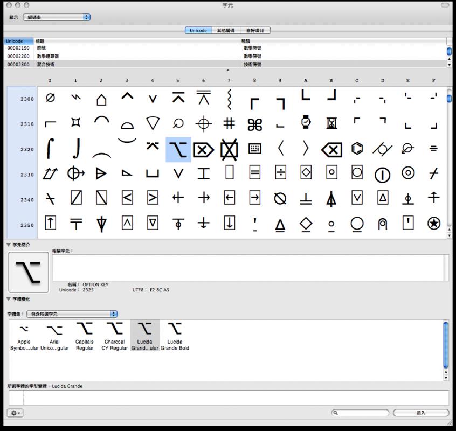Collapse the 字元簡介 section triangle

click(9, 245)
